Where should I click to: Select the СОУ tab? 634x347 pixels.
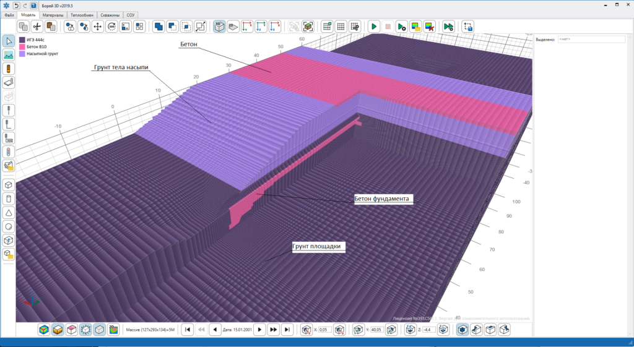tap(130, 15)
